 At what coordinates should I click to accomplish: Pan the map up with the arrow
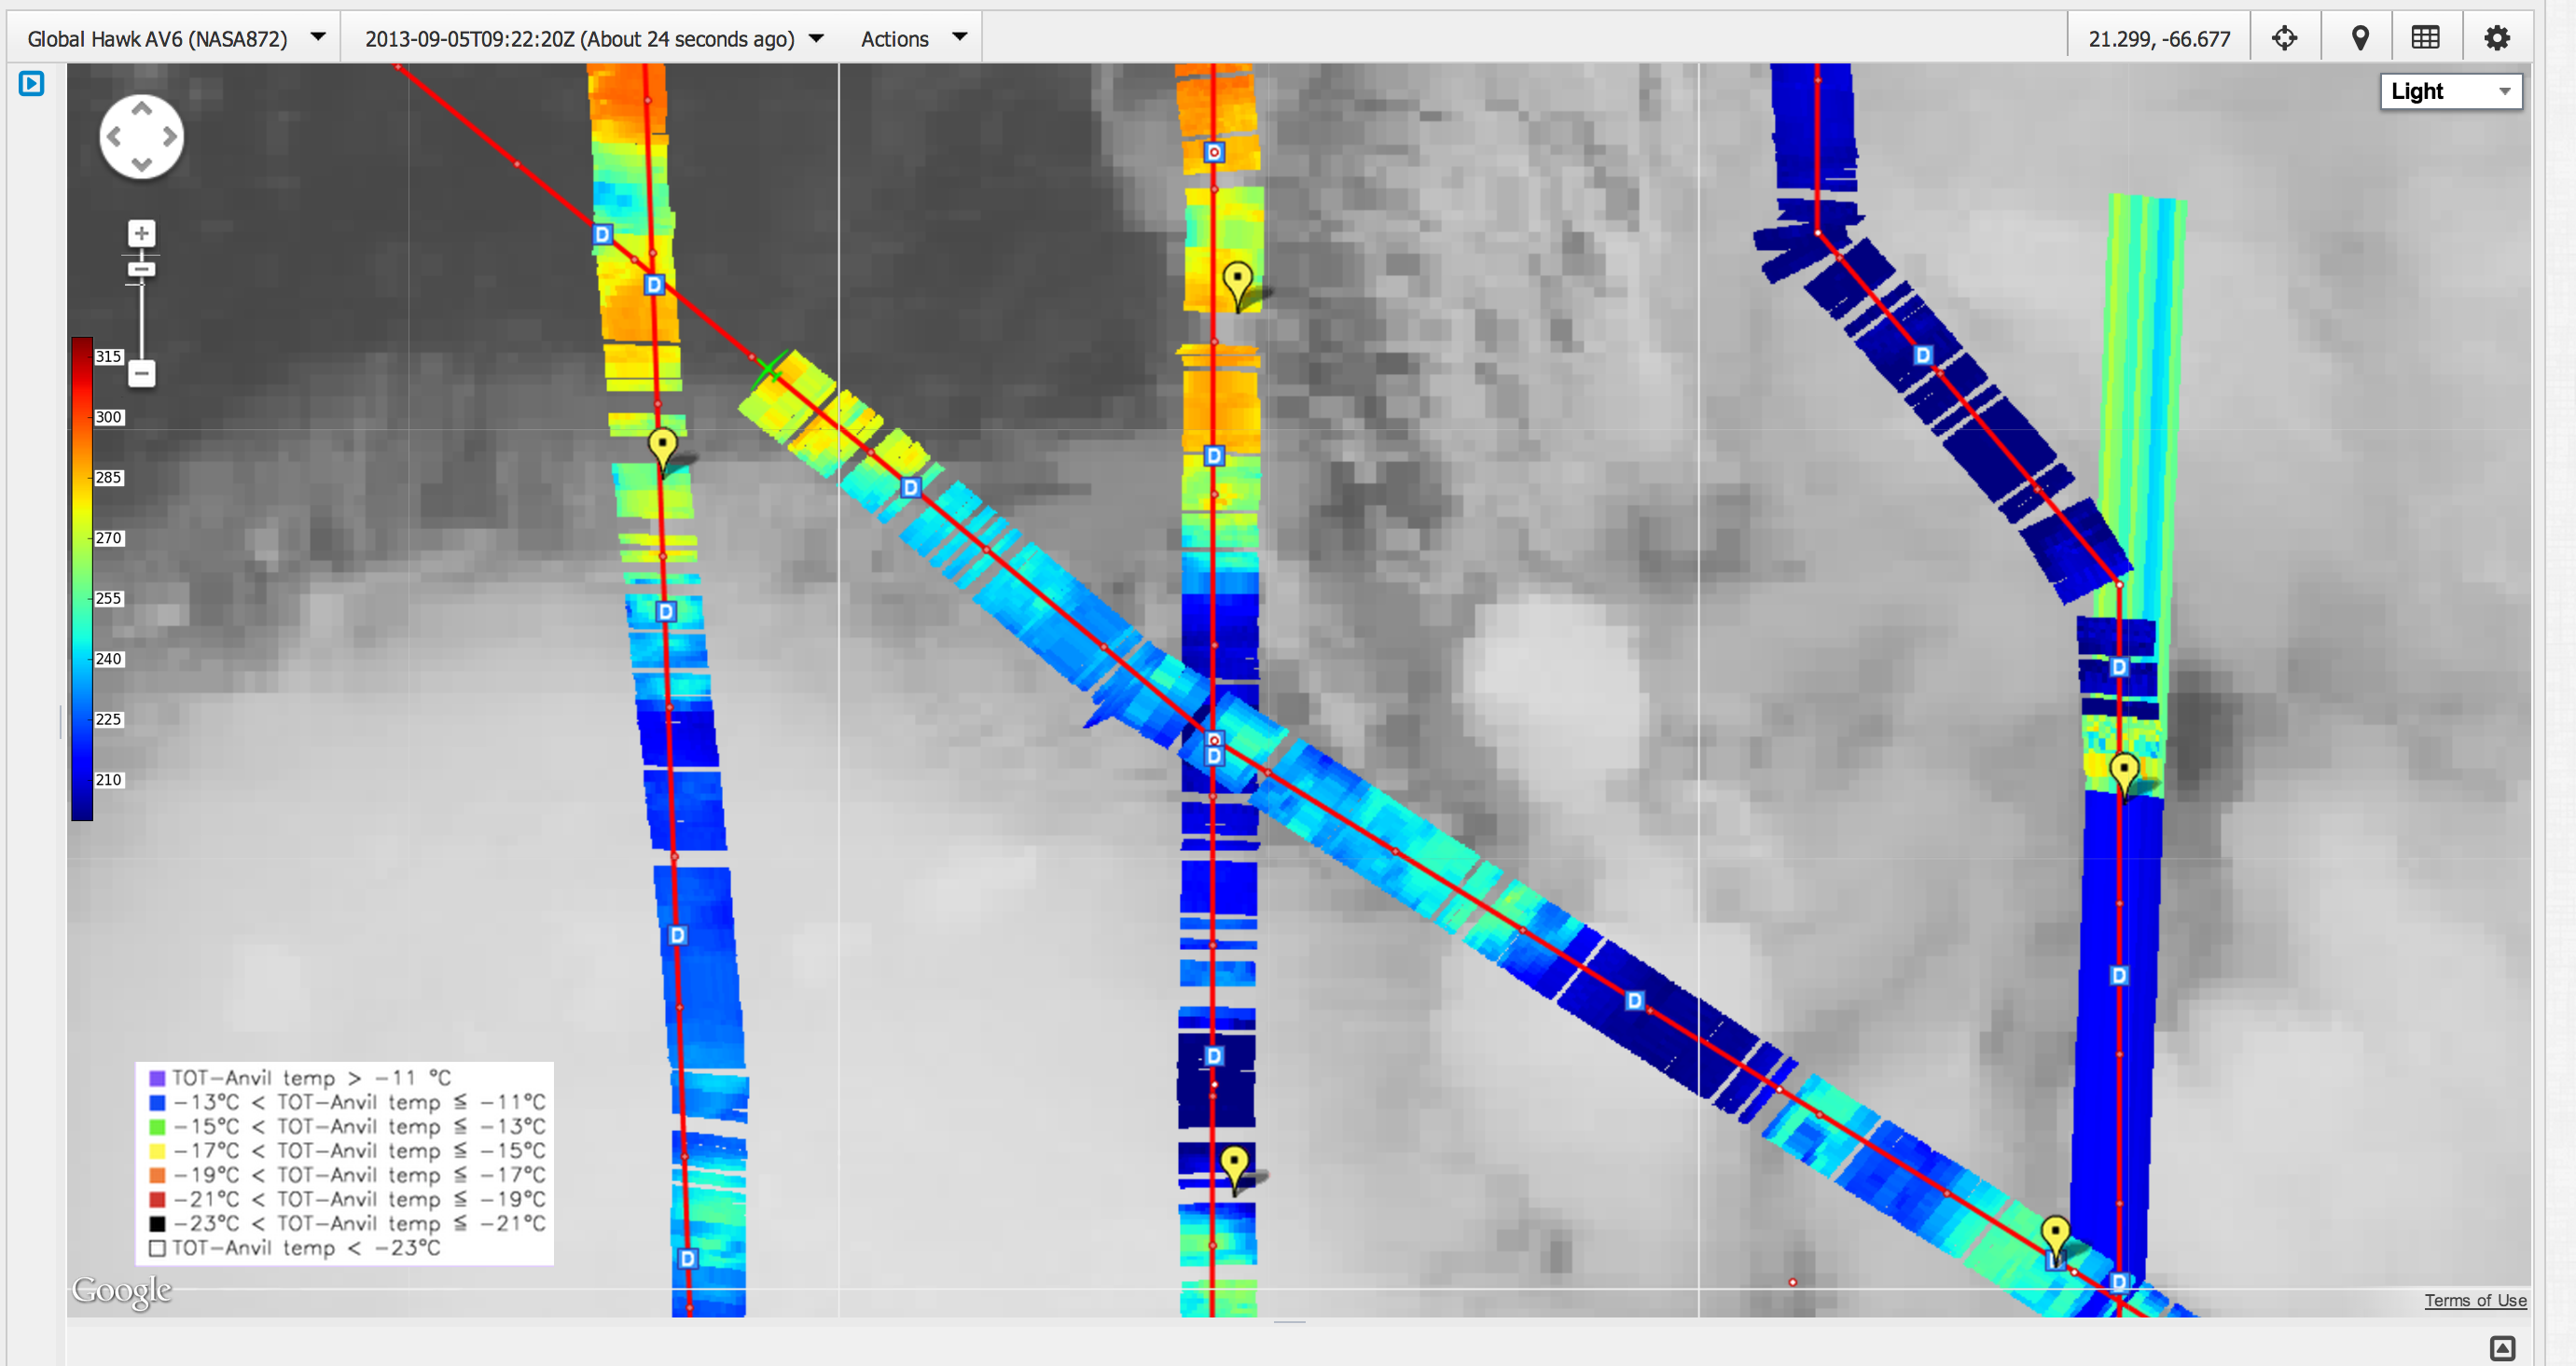(142, 108)
